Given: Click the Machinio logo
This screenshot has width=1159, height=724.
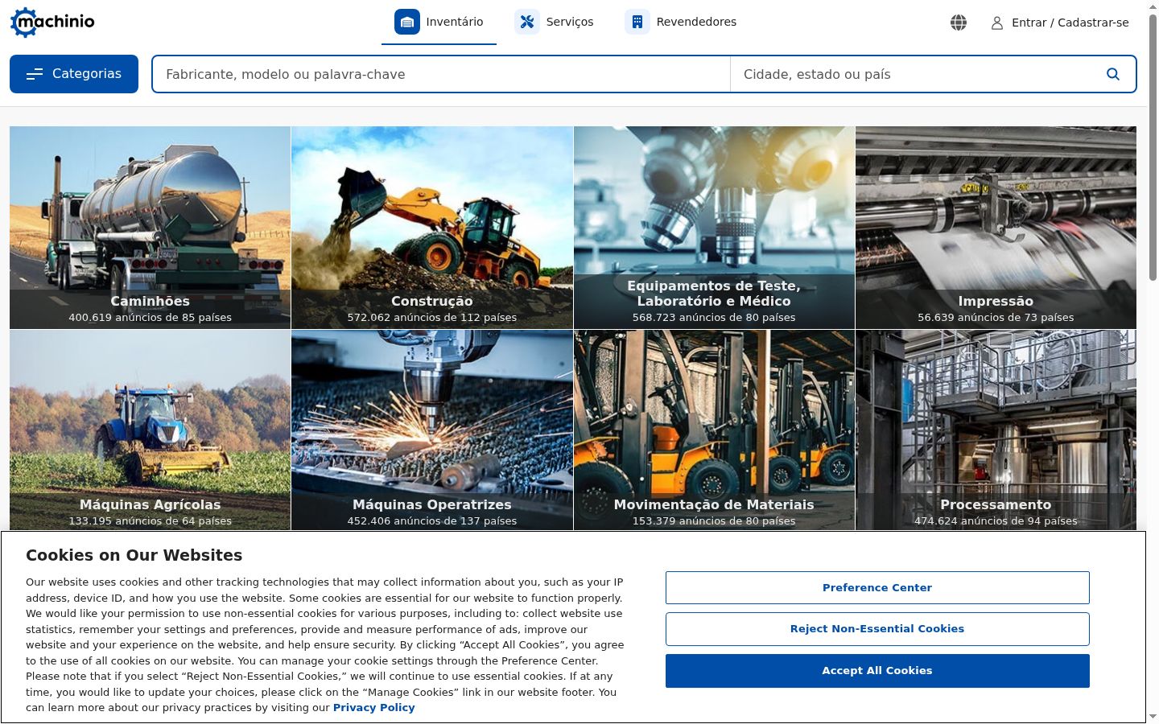Looking at the screenshot, I should point(52,22).
